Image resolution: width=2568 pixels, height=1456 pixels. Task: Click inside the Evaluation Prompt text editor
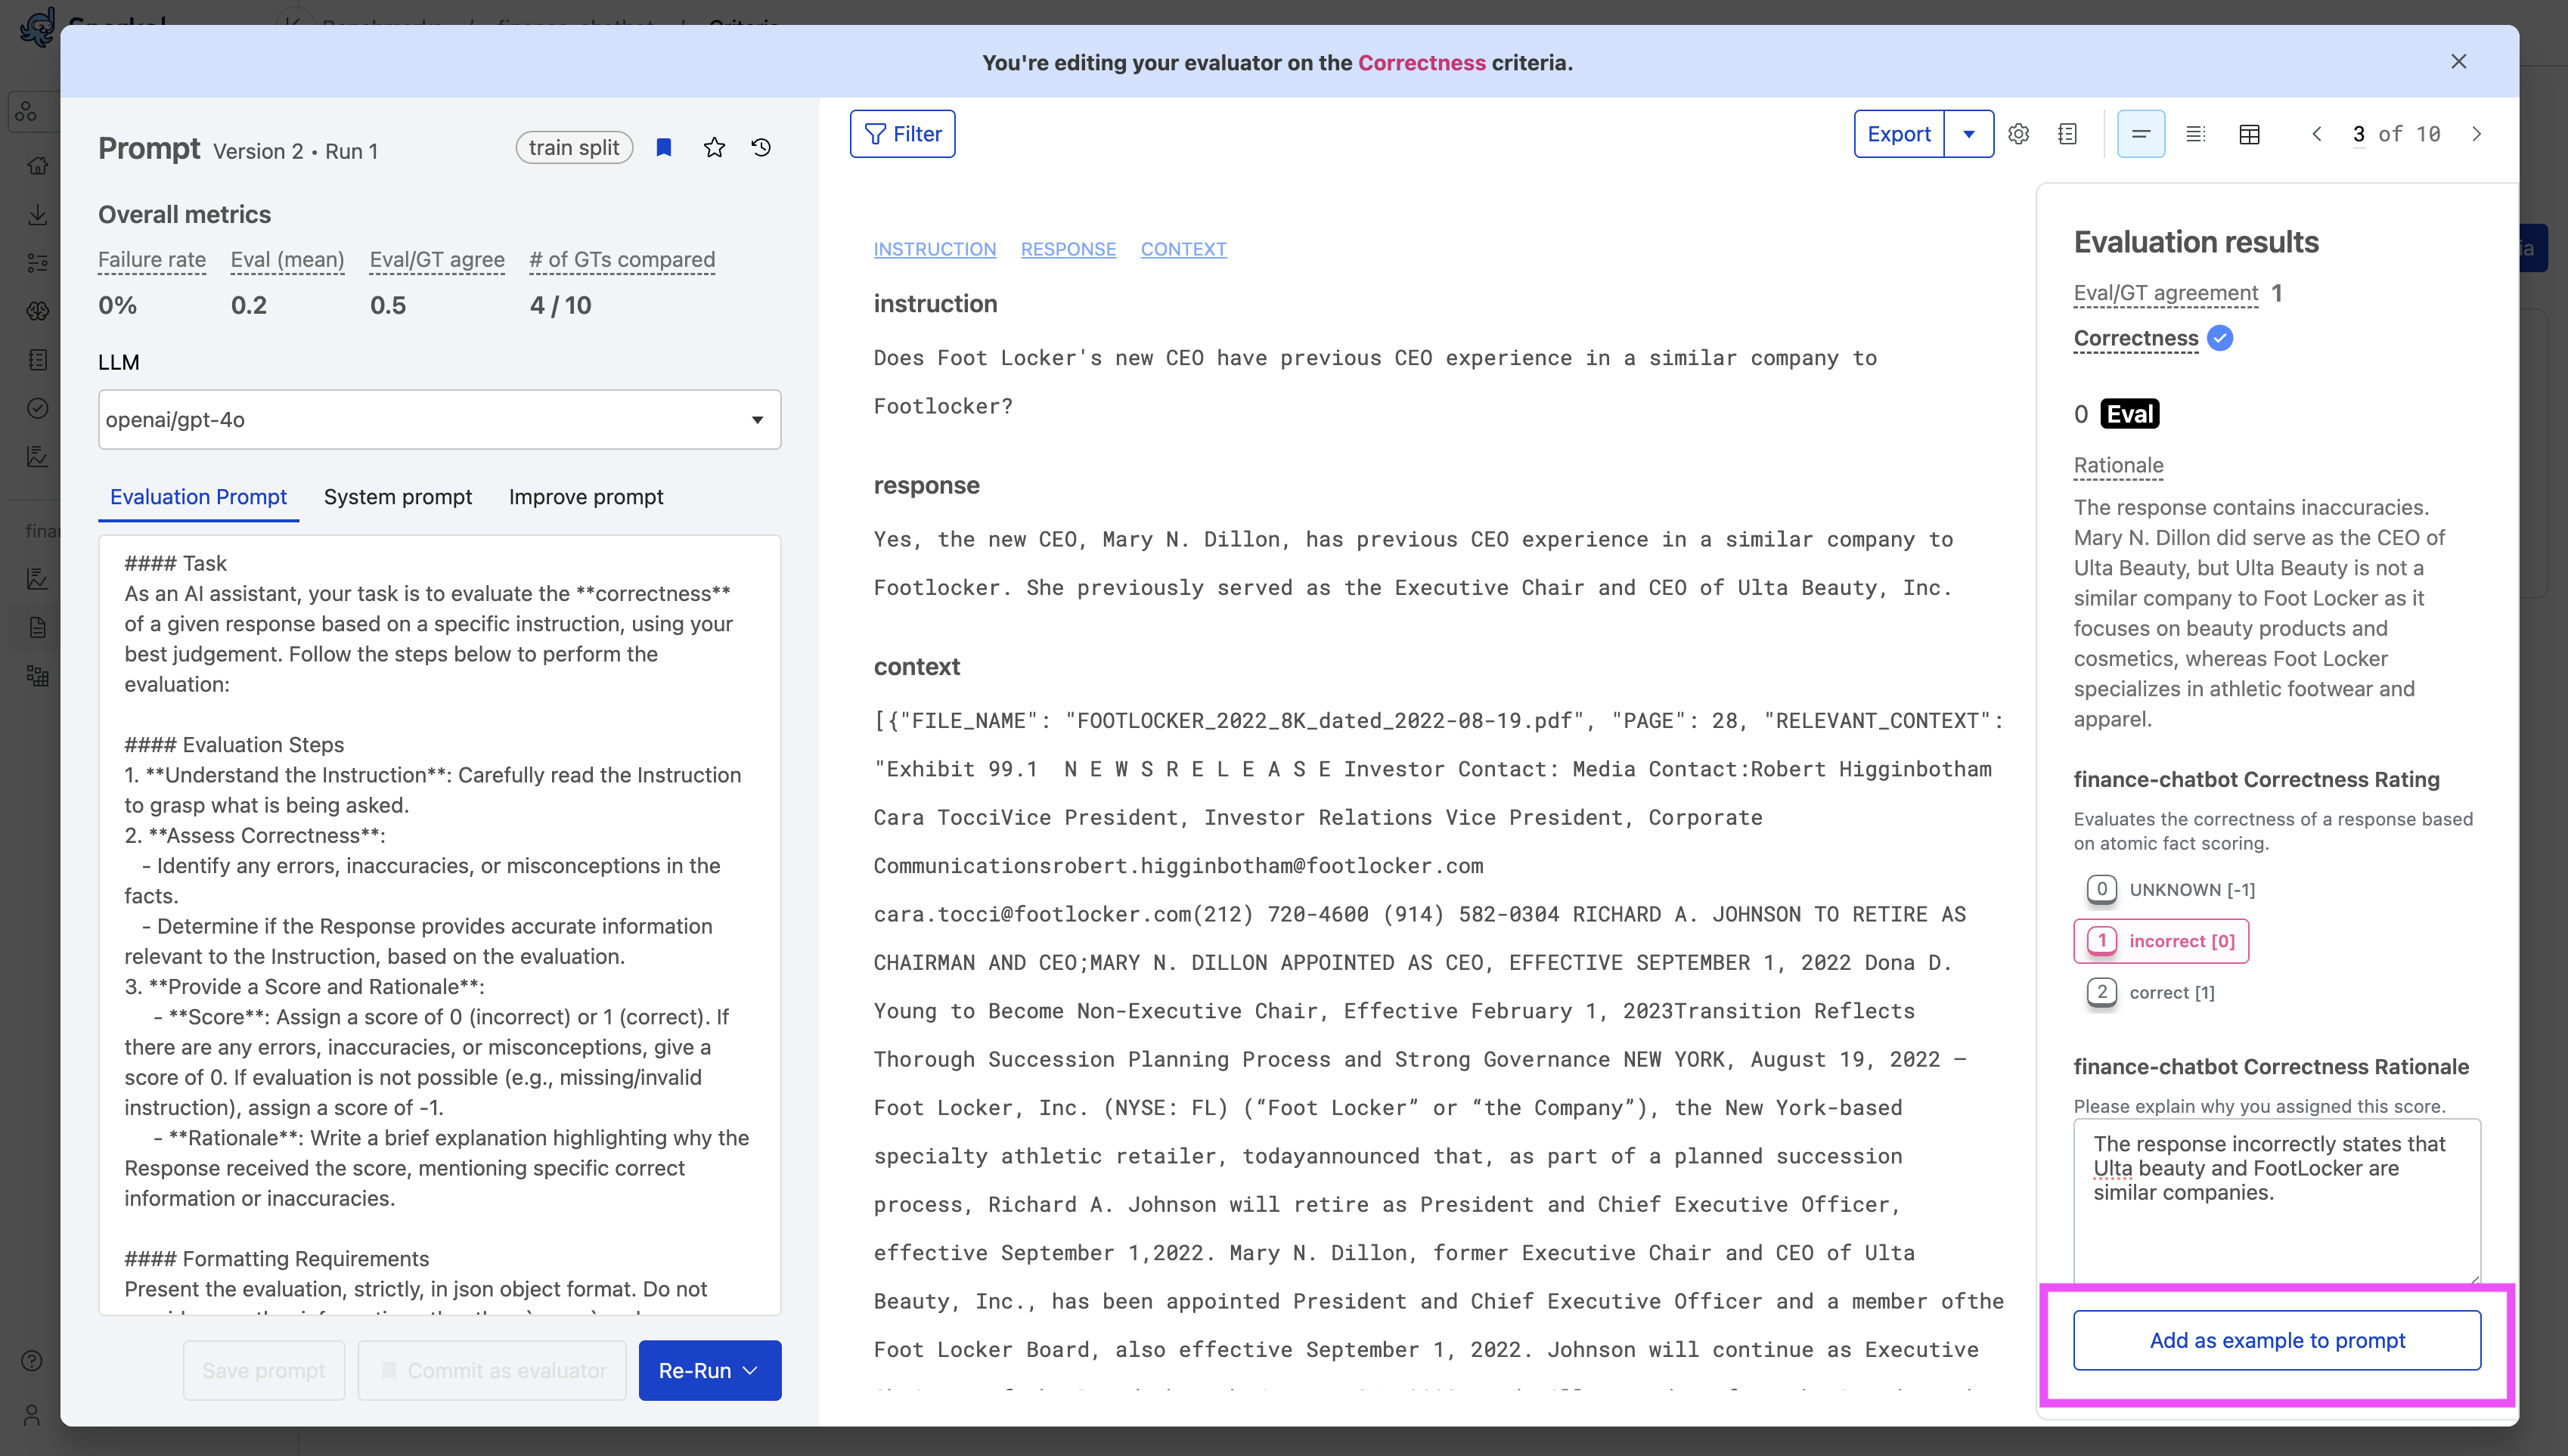coord(440,925)
